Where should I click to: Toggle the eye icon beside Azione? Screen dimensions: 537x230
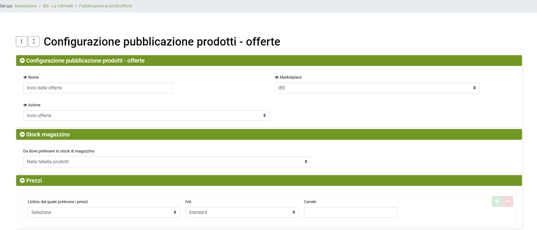(25, 105)
